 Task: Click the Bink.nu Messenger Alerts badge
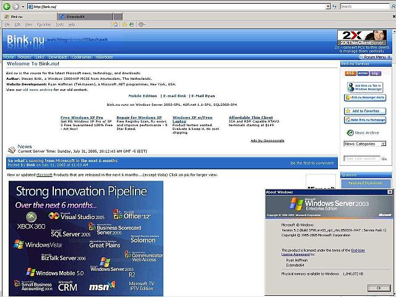pos(365,97)
